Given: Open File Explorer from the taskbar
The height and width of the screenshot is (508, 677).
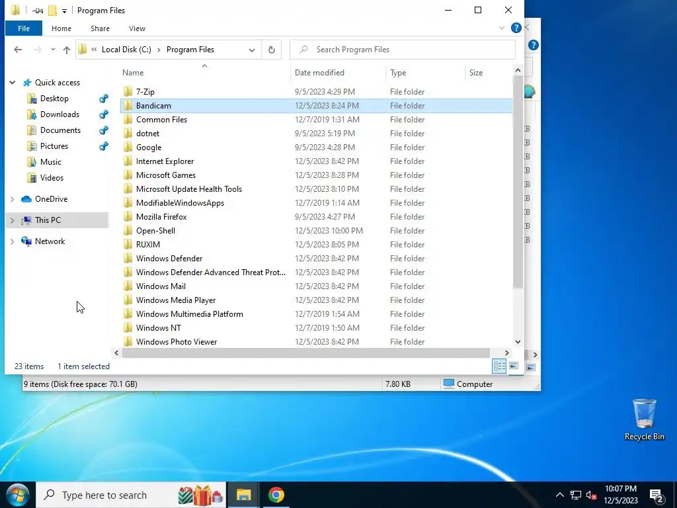Looking at the screenshot, I should (243, 495).
